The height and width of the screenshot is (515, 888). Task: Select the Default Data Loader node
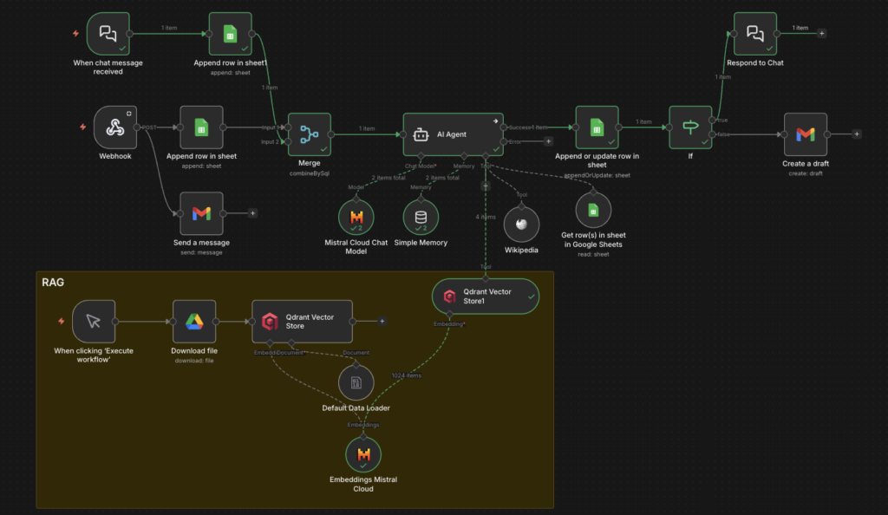click(x=356, y=382)
